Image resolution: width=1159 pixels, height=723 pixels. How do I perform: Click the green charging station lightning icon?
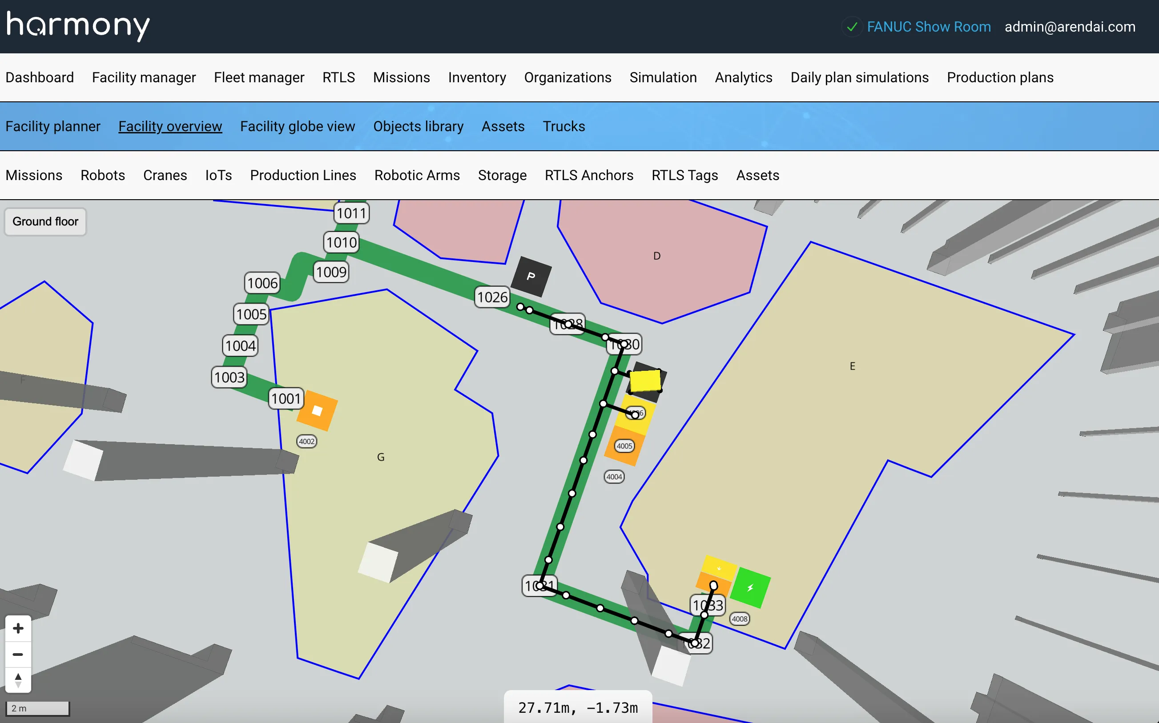click(x=750, y=588)
